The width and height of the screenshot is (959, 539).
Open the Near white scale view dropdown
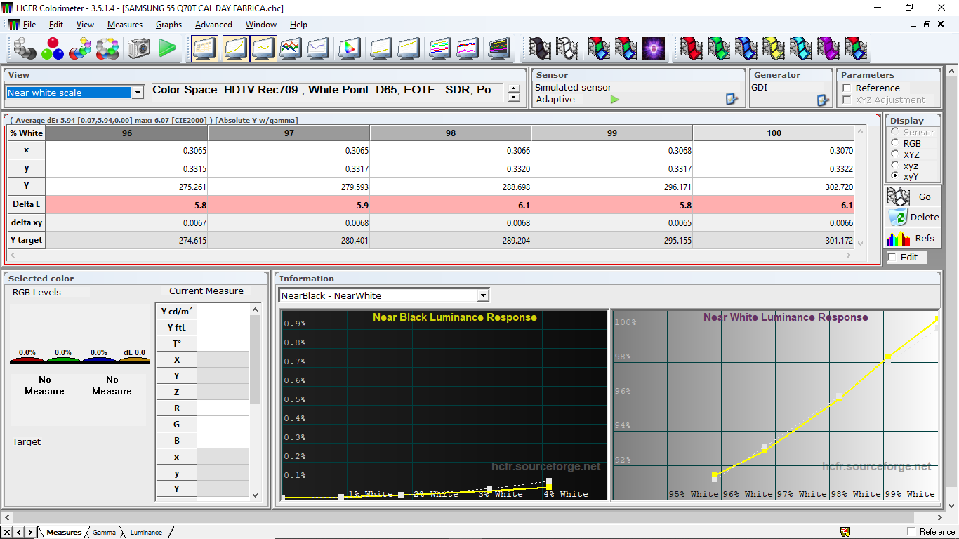pos(138,93)
